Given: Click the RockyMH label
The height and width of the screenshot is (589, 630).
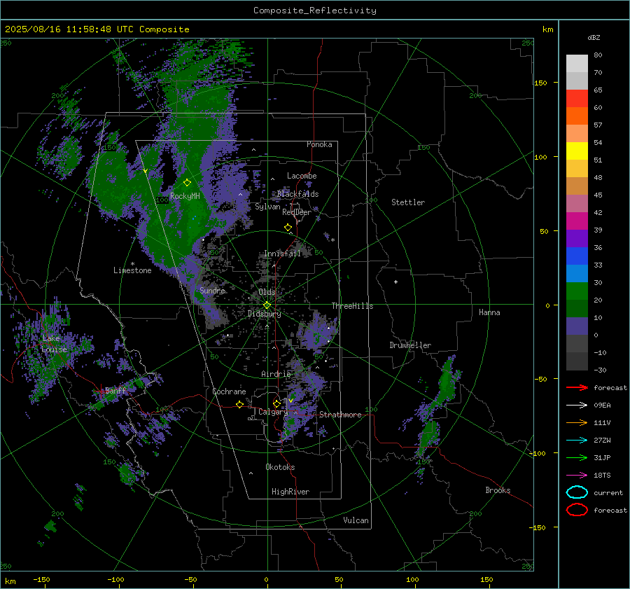Looking at the screenshot, I should tap(185, 196).
